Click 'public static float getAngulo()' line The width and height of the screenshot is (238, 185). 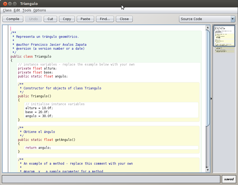click(x=47, y=140)
